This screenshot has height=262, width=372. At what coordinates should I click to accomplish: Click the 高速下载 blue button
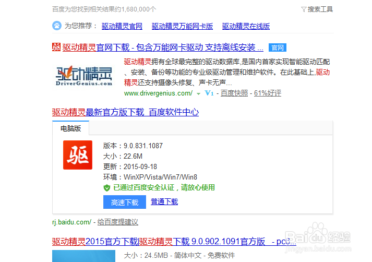[125, 202]
